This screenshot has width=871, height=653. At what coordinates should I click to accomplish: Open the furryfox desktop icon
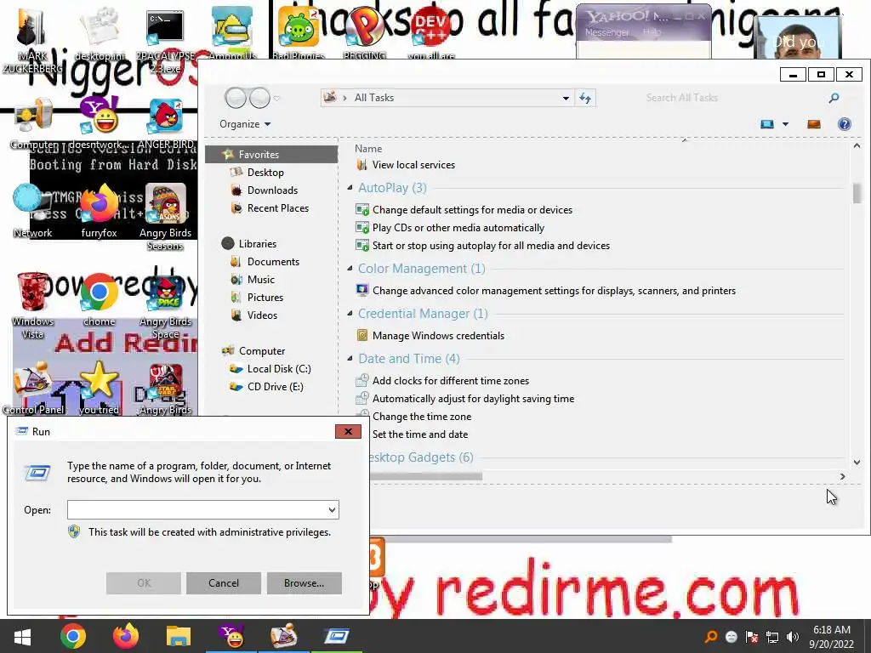pyautogui.click(x=99, y=211)
